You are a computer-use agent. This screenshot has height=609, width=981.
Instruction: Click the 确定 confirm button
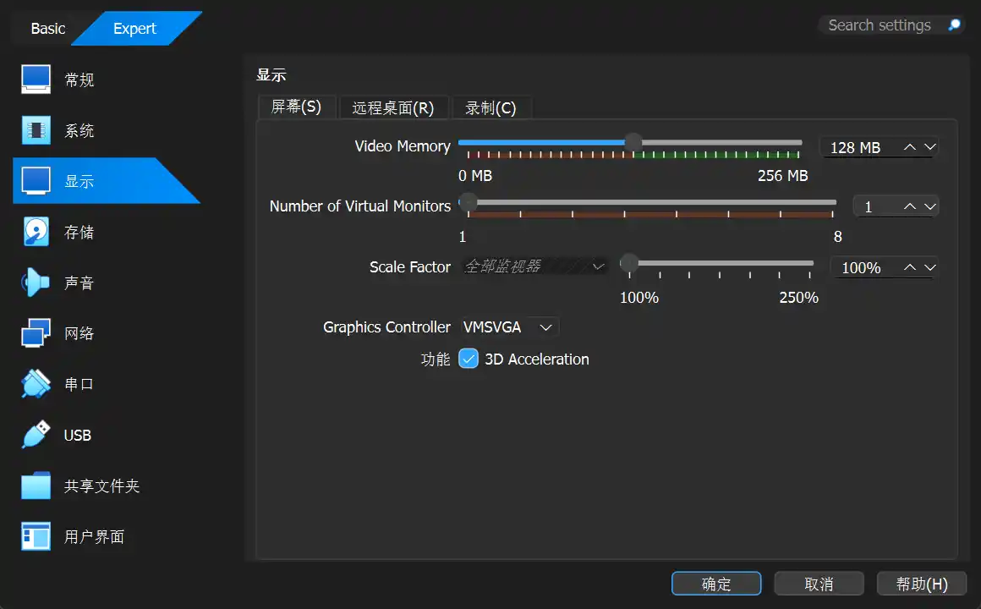click(x=716, y=584)
